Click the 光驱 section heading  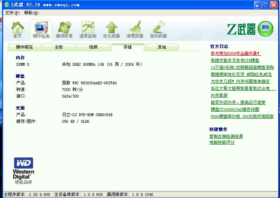click(x=20, y=108)
